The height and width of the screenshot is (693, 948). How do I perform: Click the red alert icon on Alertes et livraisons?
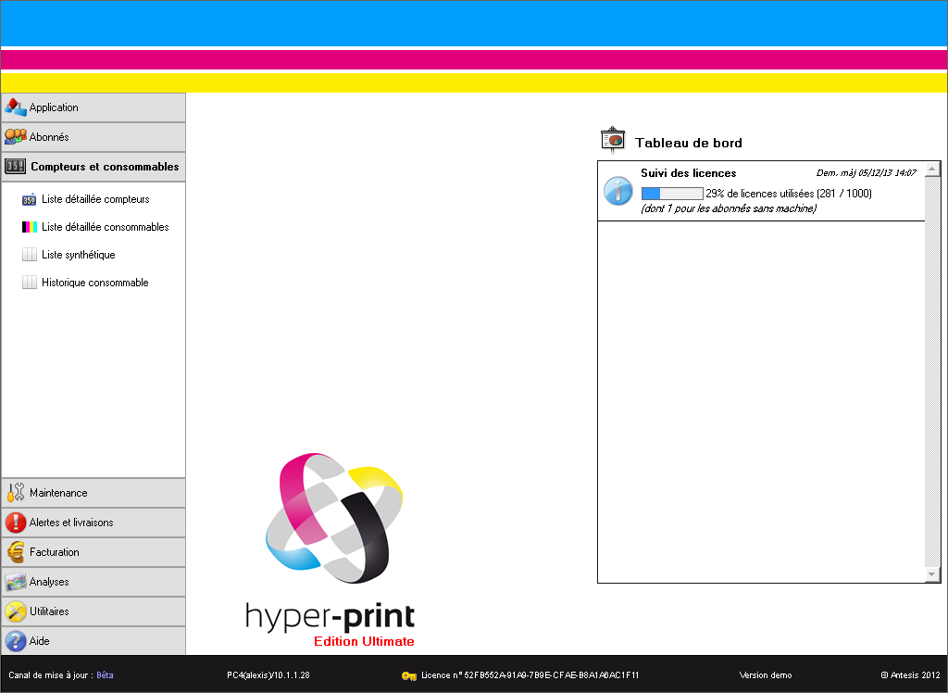[14, 522]
